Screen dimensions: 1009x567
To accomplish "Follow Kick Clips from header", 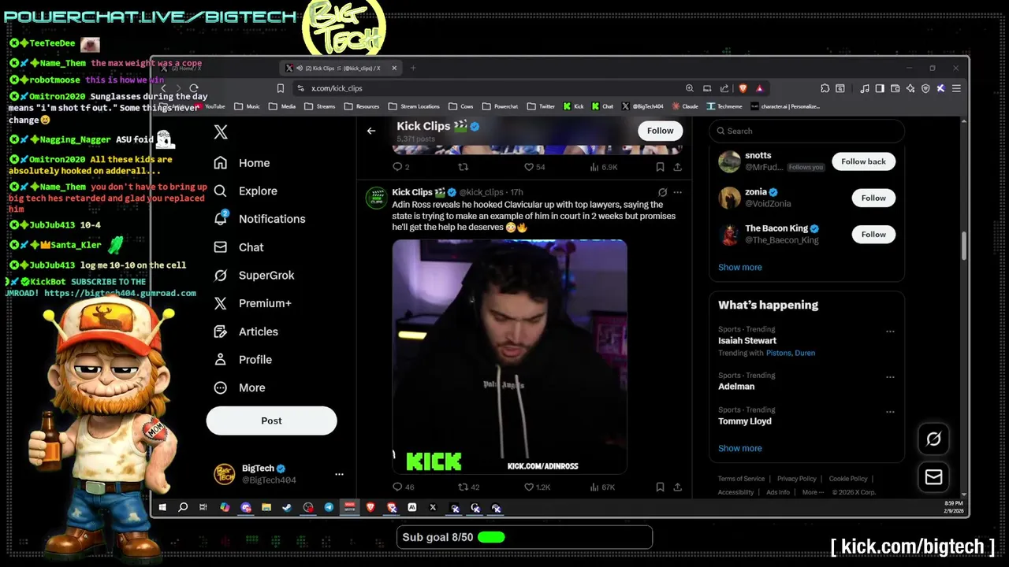I will coord(660,131).
